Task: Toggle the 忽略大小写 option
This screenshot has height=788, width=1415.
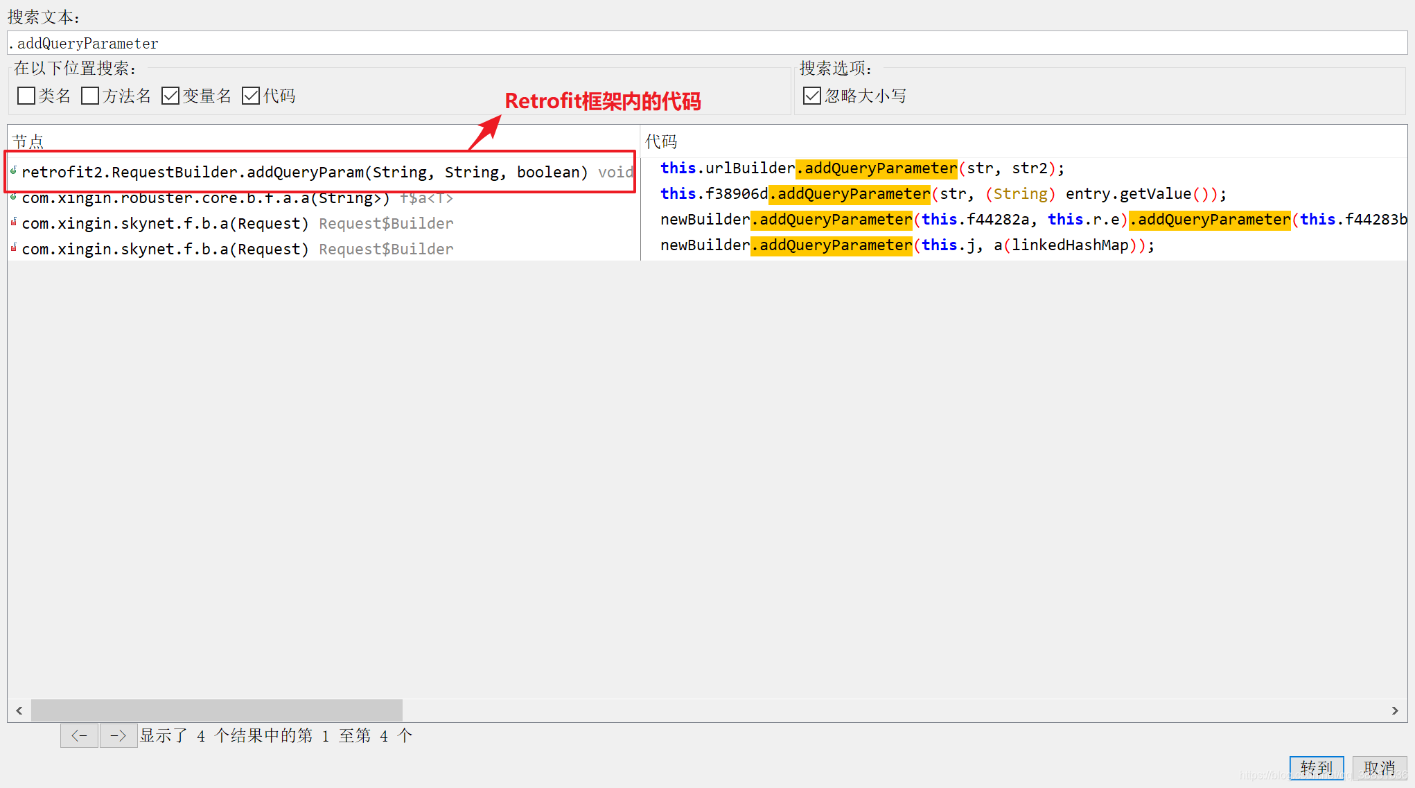Action: click(x=811, y=96)
